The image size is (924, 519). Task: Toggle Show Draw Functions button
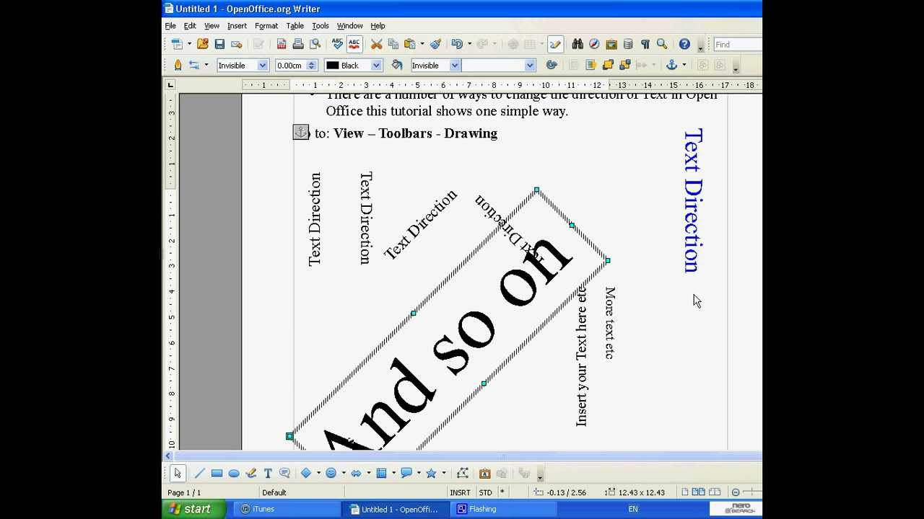point(555,45)
